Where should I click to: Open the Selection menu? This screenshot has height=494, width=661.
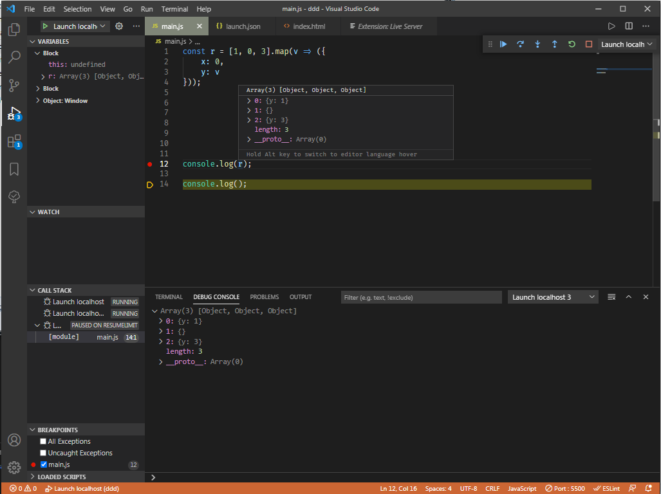click(78, 9)
